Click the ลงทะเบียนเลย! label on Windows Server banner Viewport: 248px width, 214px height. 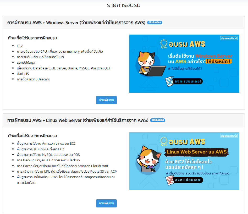[188, 81]
